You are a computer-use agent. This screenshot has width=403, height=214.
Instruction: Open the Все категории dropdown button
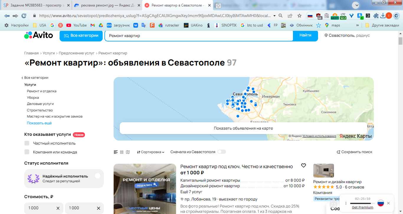pyautogui.click(x=81, y=36)
